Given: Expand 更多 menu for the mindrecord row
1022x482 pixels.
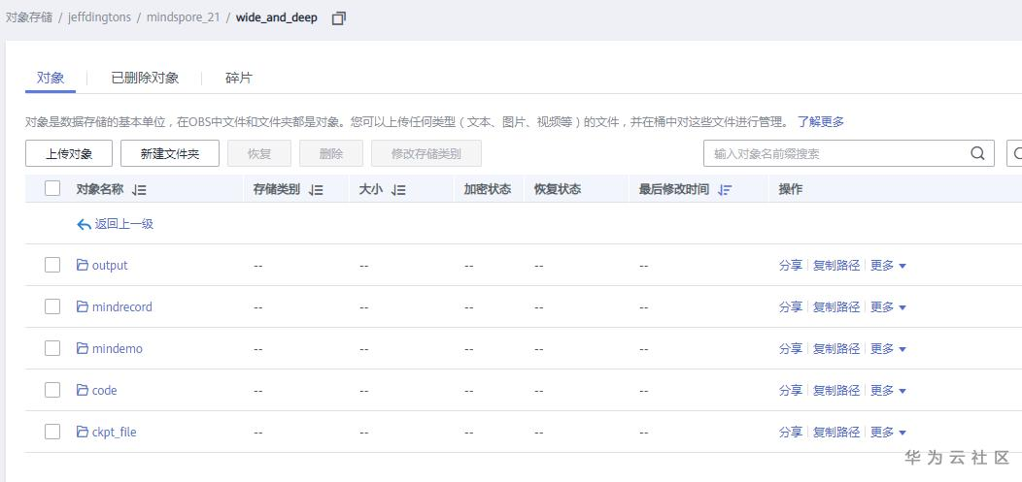Looking at the screenshot, I should pos(888,307).
